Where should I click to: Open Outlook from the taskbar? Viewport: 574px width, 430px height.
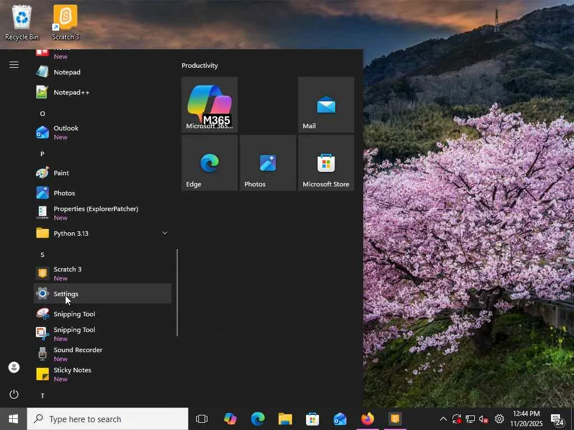pyautogui.click(x=340, y=419)
